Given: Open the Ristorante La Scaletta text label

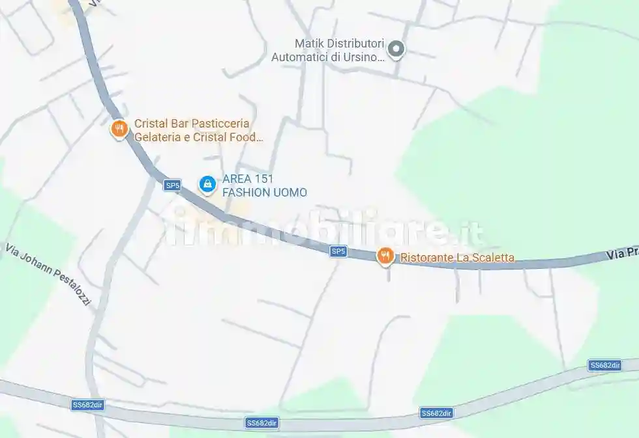Looking at the screenshot, I should tap(457, 258).
